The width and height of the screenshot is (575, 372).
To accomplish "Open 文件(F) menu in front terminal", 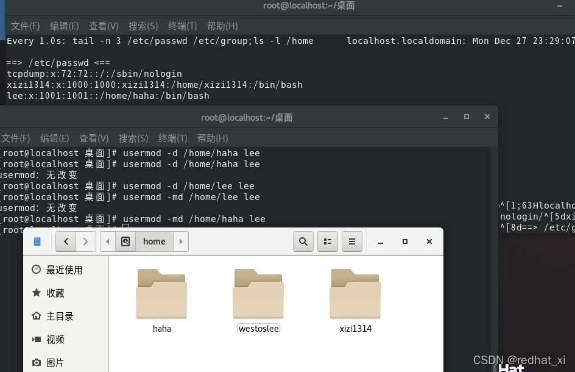I will coord(16,138).
